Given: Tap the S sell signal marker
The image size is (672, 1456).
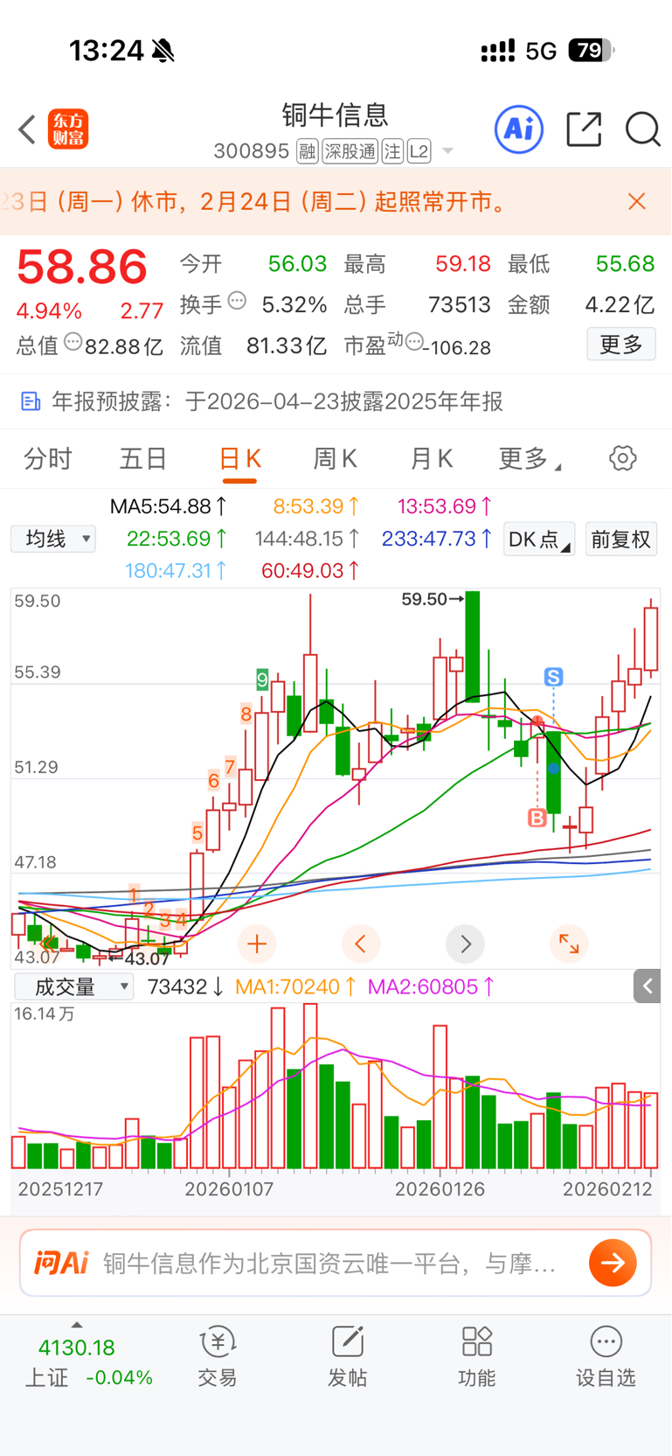Looking at the screenshot, I should tap(553, 677).
